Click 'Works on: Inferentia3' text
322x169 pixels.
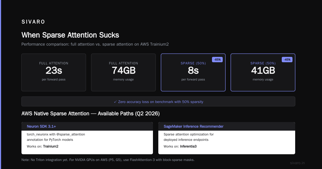[180, 146]
